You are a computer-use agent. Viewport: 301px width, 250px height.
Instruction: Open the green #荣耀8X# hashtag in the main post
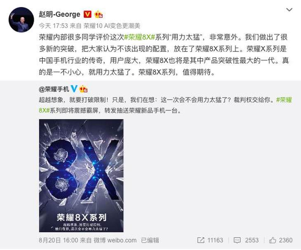point(139,37)
